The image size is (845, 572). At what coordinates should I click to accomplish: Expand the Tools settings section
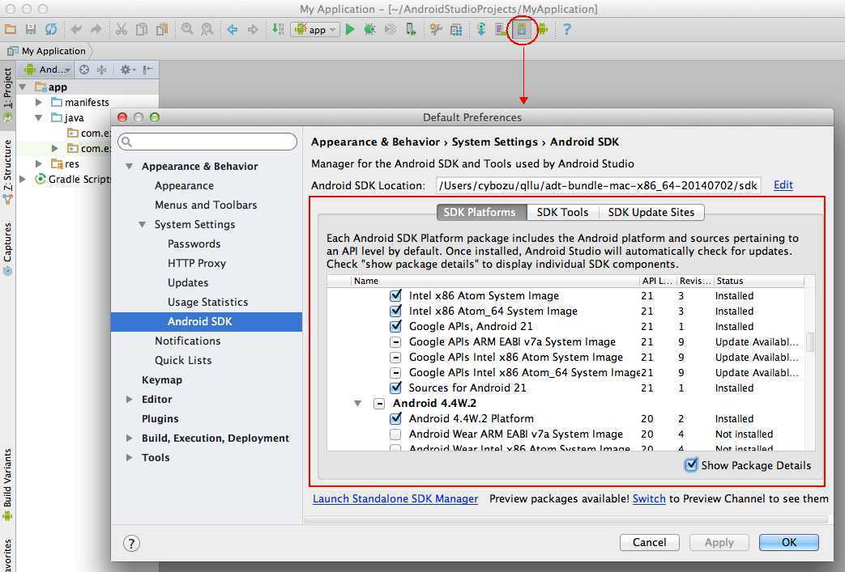(x=130, y=457)
